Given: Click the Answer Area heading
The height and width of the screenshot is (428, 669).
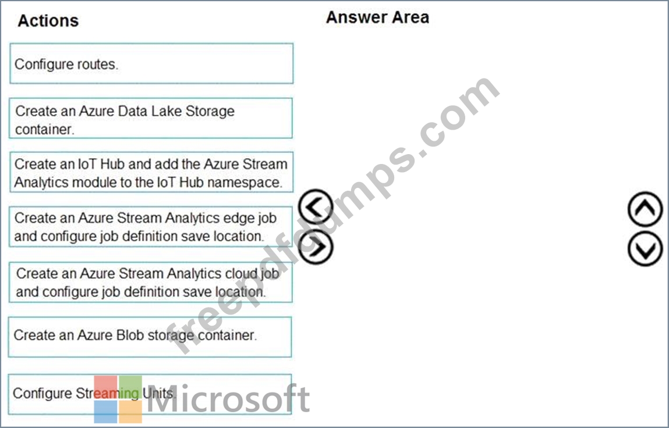Looking at the screenshot, I should (378, 17).
